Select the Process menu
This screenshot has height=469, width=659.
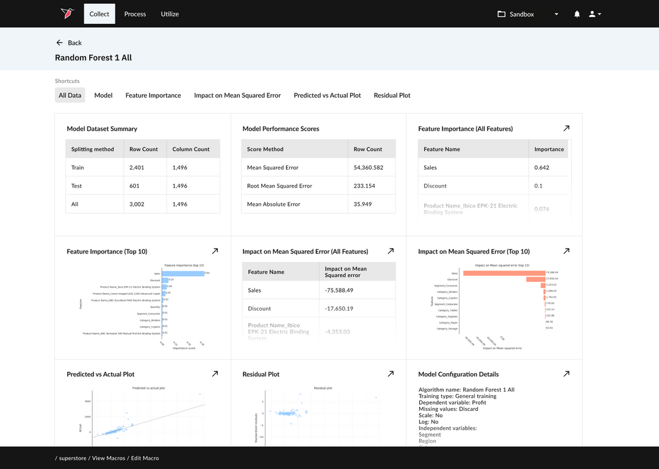coord(135,14)
